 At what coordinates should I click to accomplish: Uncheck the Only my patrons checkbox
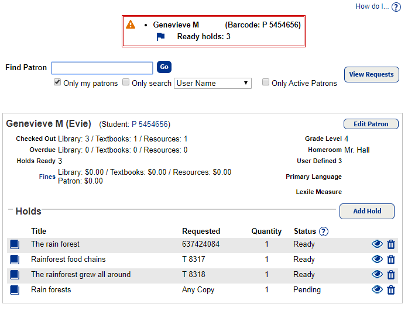[x=57, y=82]
